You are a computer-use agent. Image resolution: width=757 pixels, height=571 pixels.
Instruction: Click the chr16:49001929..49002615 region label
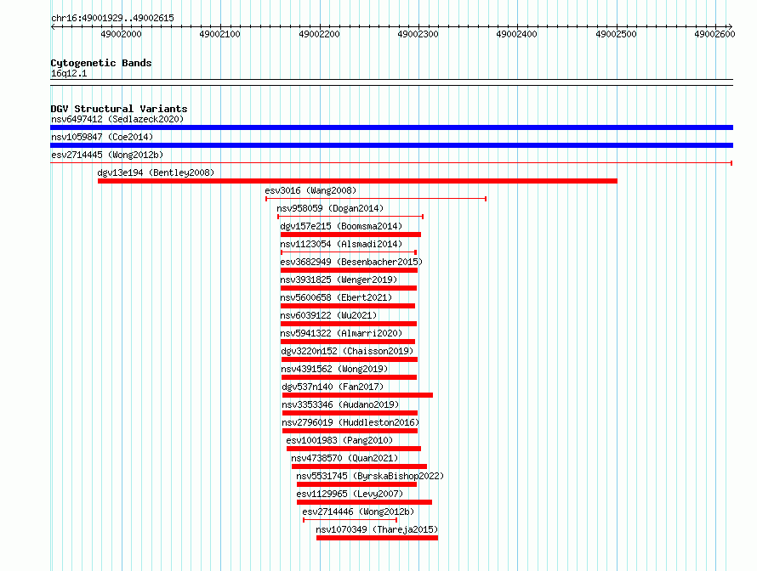click(112, 18)
